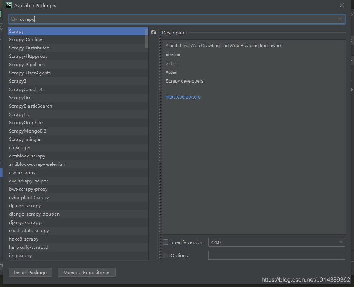Close the Available Packages dialog

click(342, 5)
